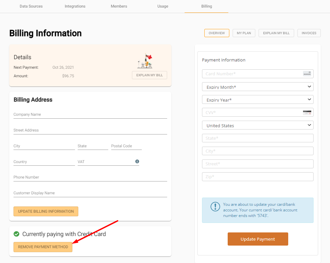
Task: Click the My Plan button
Action: [244, 33]
